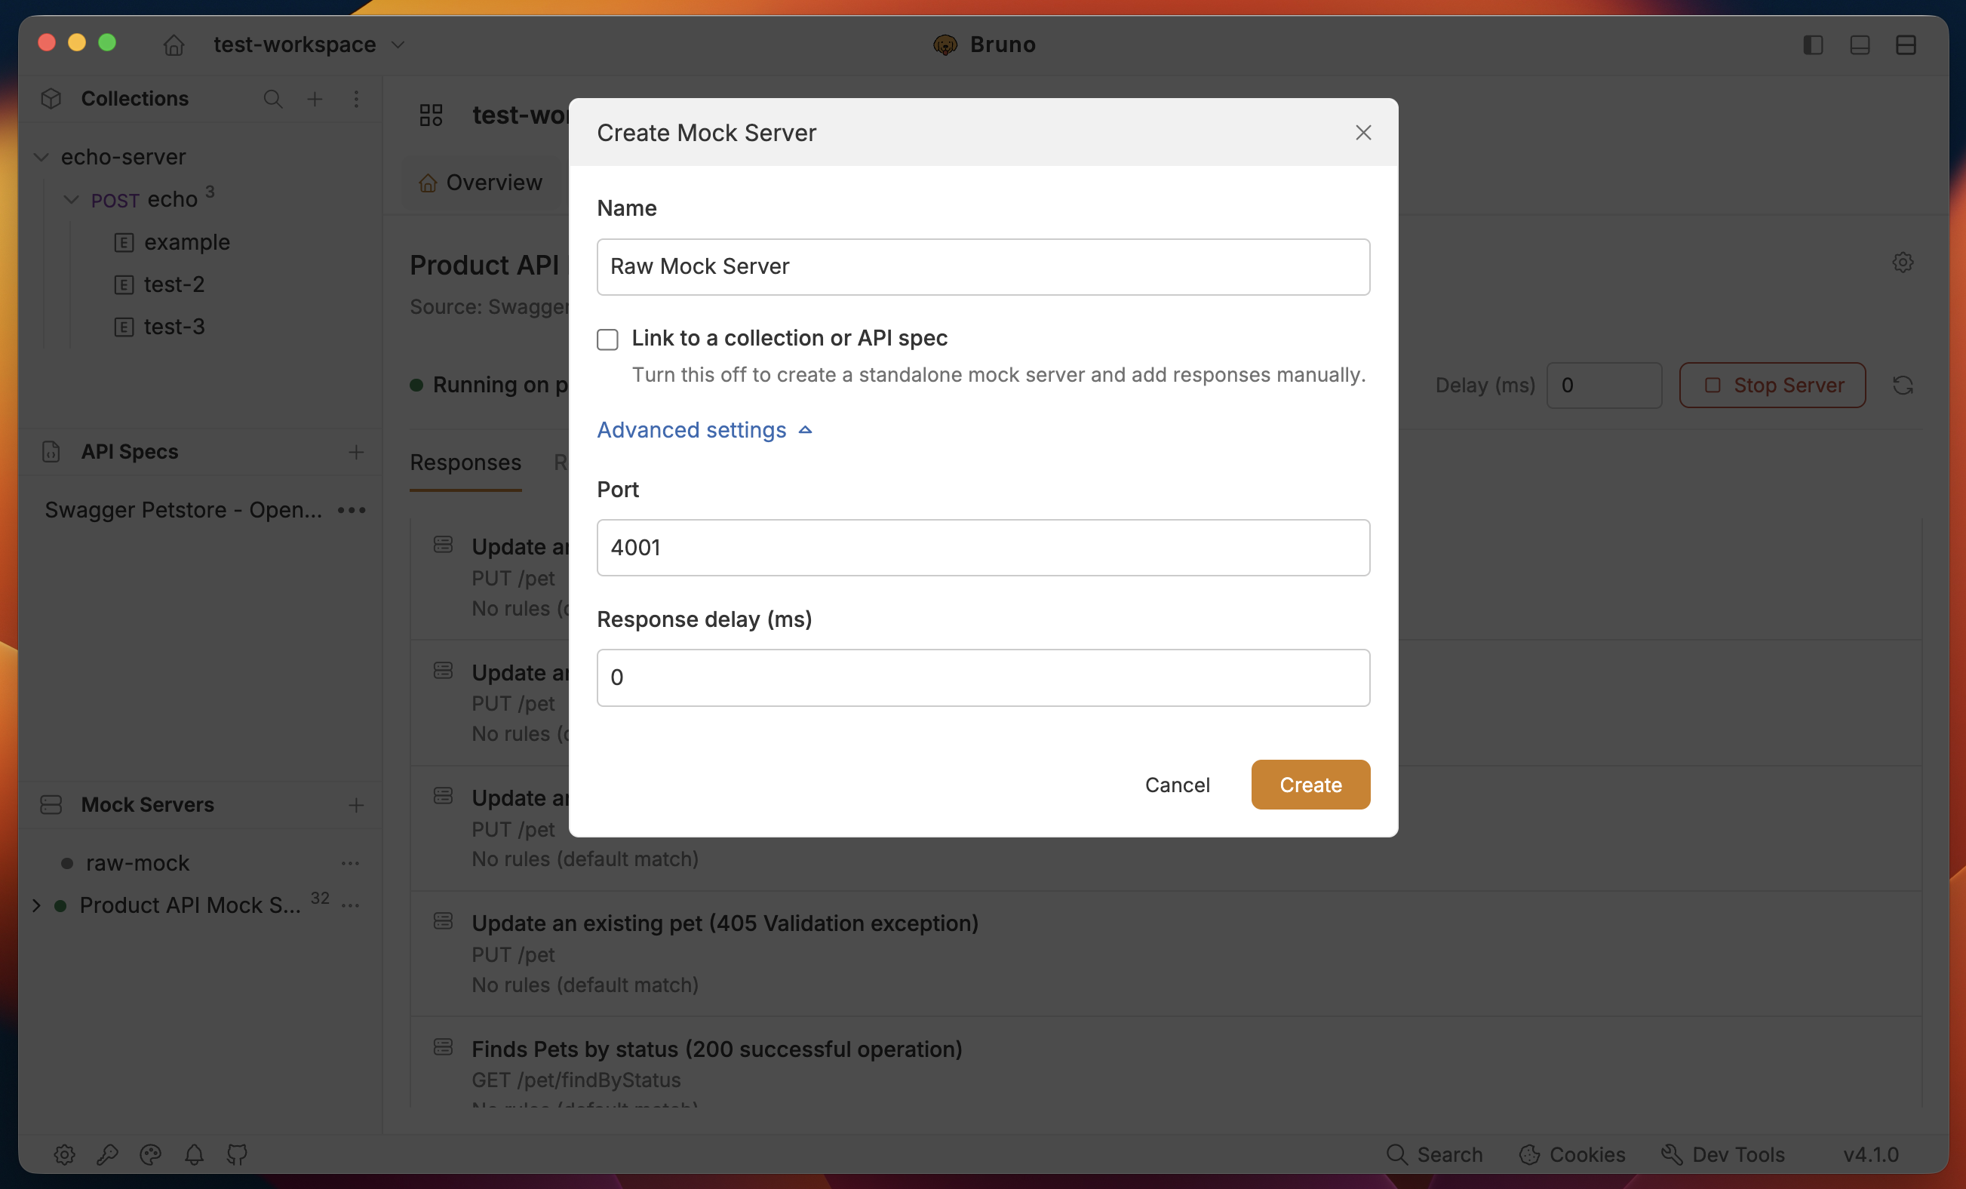Open Swagger Petstore spec options menu
1966x1189 pixels.
352,510
